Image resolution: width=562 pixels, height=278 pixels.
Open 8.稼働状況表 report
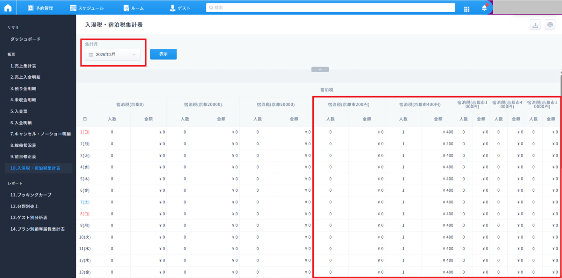tap(23, 145)
